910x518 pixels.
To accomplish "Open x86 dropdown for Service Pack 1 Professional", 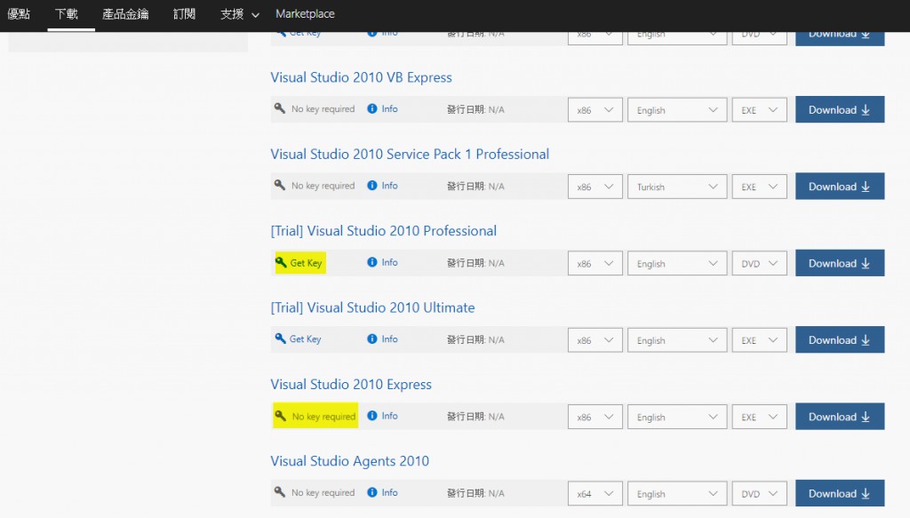I will click(595, 187).
